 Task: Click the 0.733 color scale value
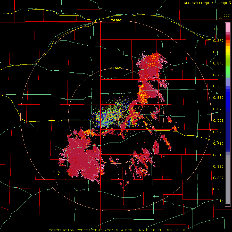click(x=218, y=86)
